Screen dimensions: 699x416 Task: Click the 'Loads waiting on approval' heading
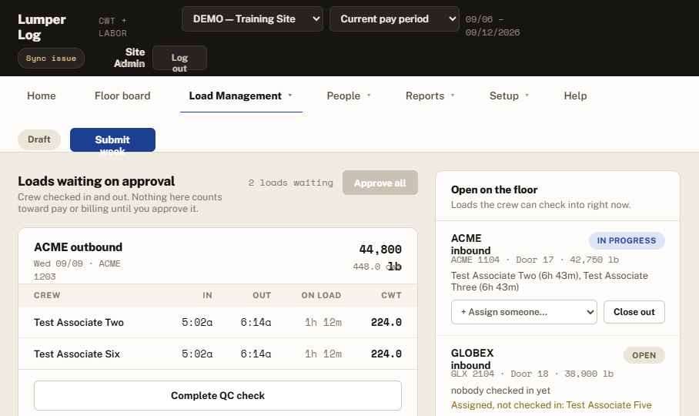(x=96, y=182)
